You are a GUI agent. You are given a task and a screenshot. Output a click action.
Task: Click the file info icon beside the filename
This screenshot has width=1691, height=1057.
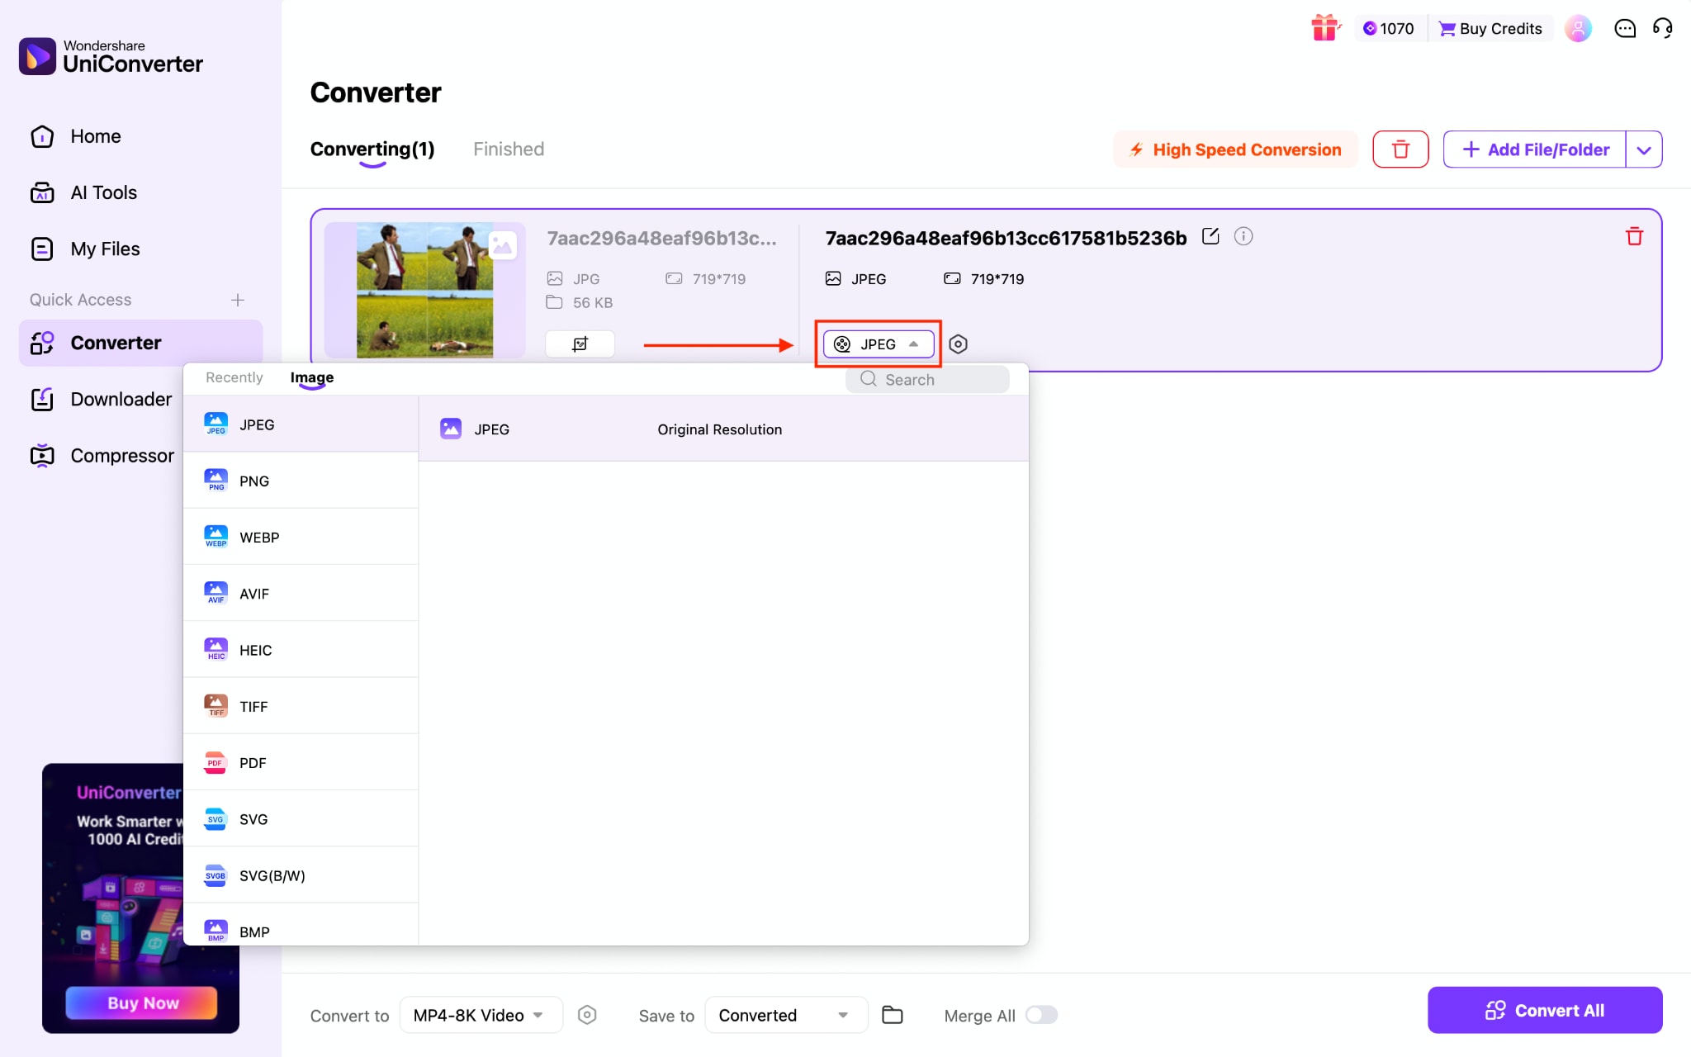pos(1243,236)
